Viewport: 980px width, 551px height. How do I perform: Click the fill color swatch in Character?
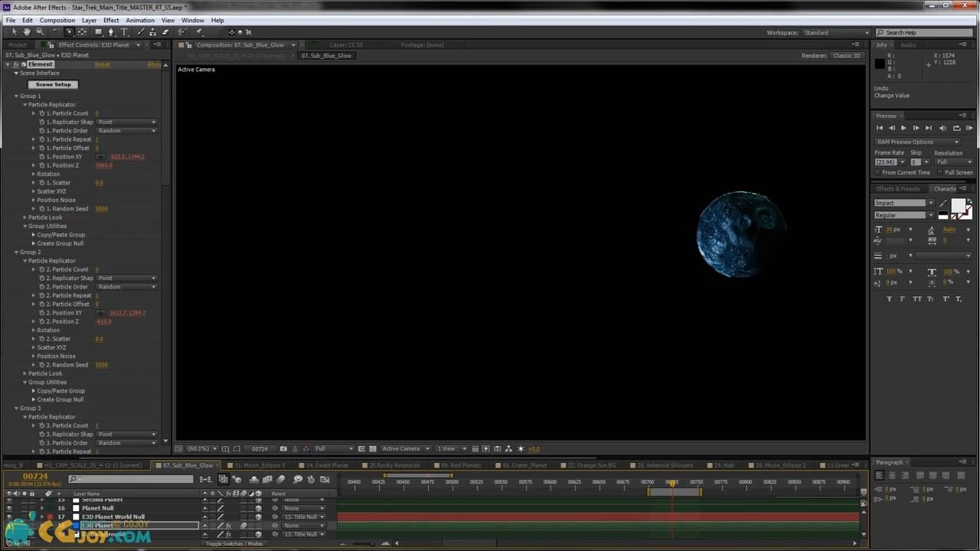click(x=959, y=206)
